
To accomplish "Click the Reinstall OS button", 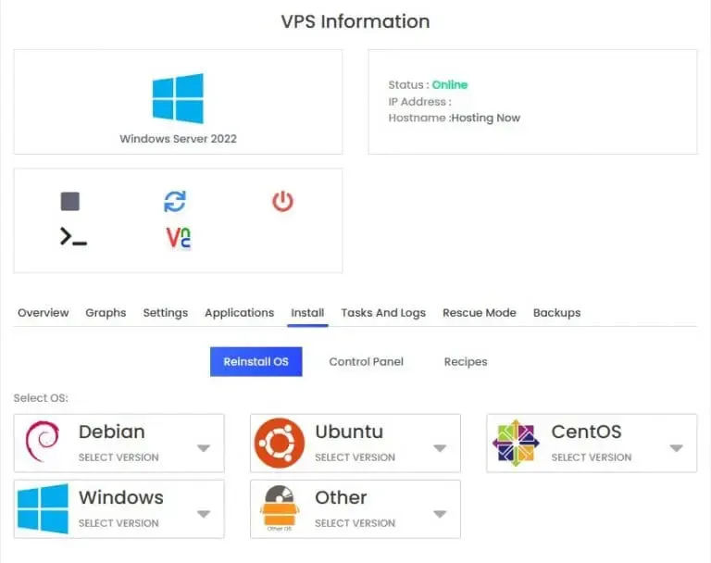I will (x=256, y=361).
